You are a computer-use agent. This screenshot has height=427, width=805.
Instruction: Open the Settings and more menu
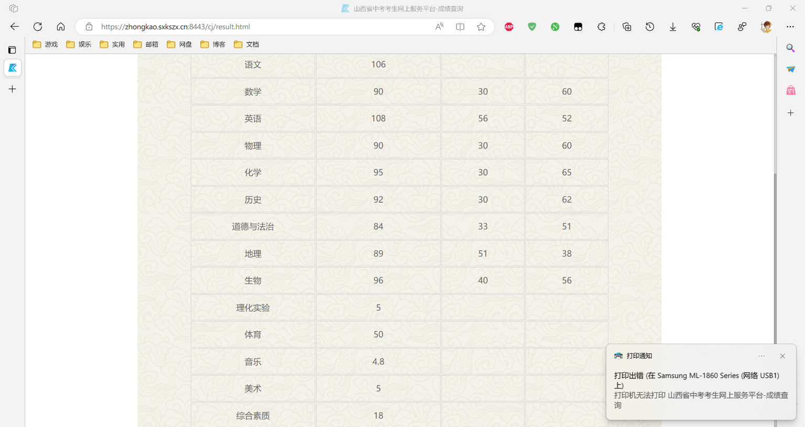pyautogui.click(x=790, y=27)
